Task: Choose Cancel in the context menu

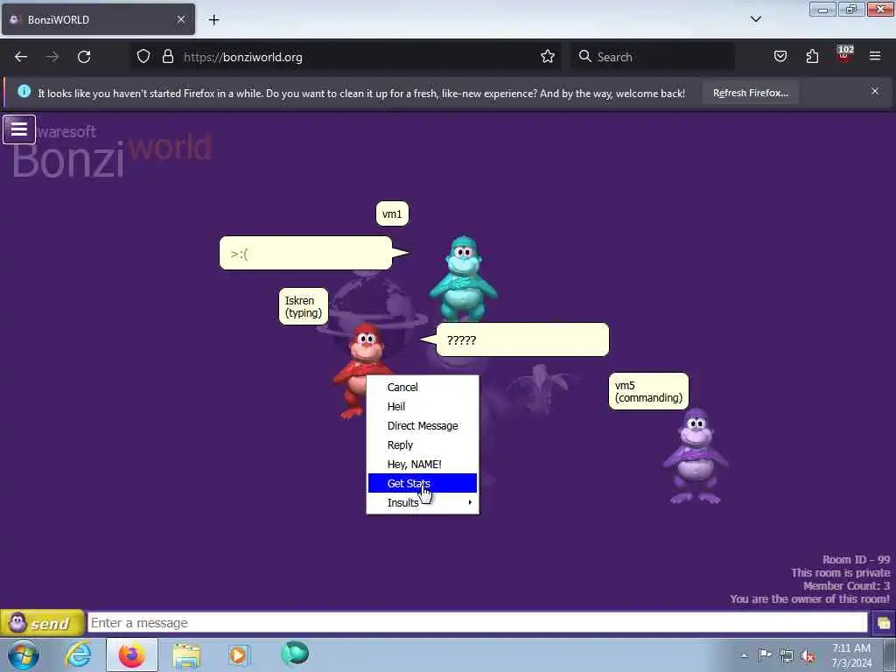Action: [423, 388]
